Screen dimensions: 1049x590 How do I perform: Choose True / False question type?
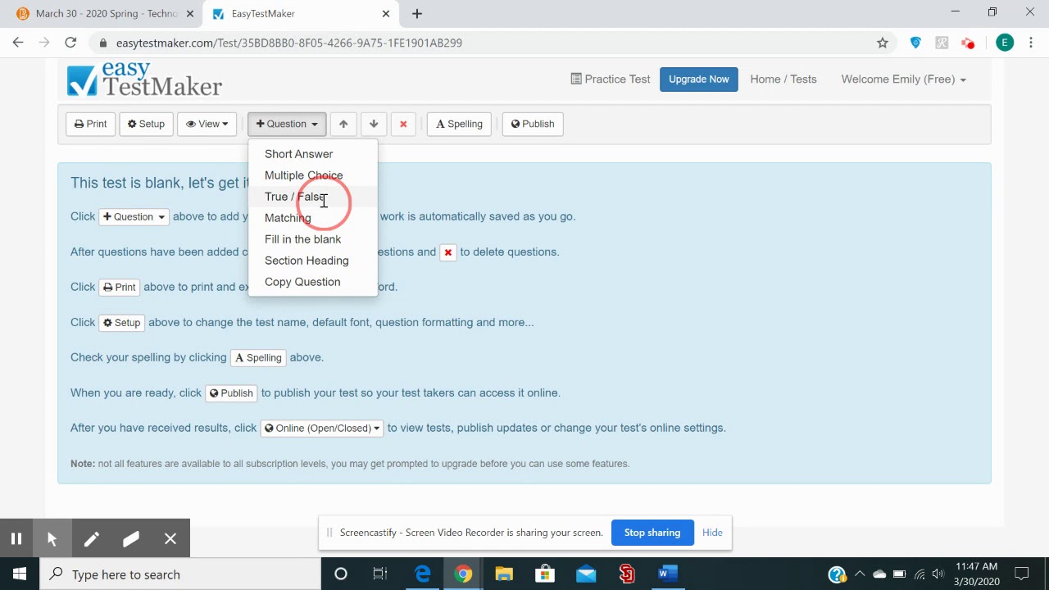pos(312,197)
